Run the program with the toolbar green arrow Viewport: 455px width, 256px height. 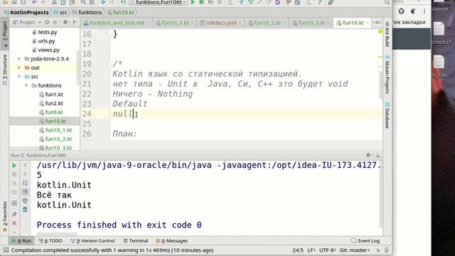[193, 2]
